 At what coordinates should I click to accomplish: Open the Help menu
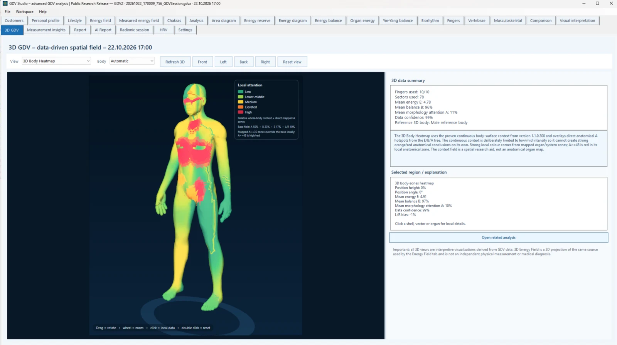43,12
